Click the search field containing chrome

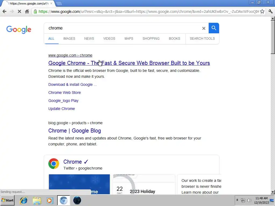[123, 28]
